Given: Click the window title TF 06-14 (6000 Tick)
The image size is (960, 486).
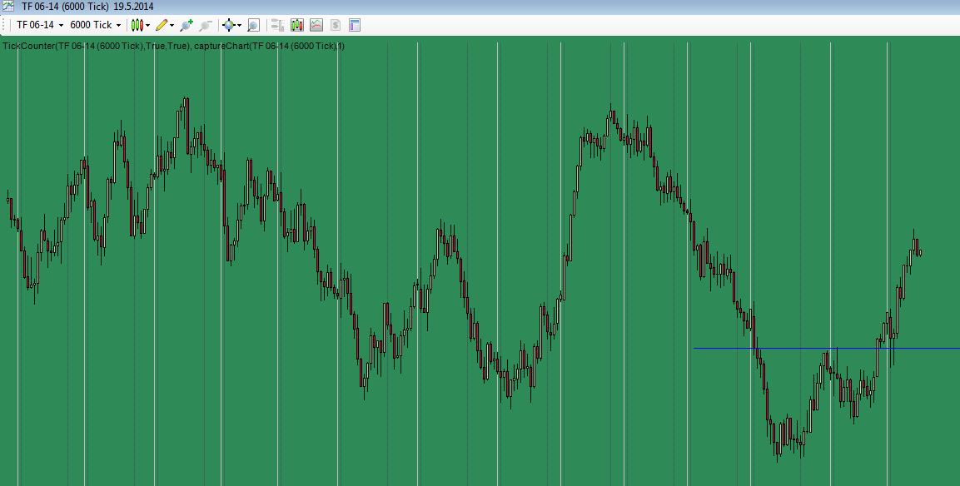Looking at the screenshot, I should (x=66, y=7).
